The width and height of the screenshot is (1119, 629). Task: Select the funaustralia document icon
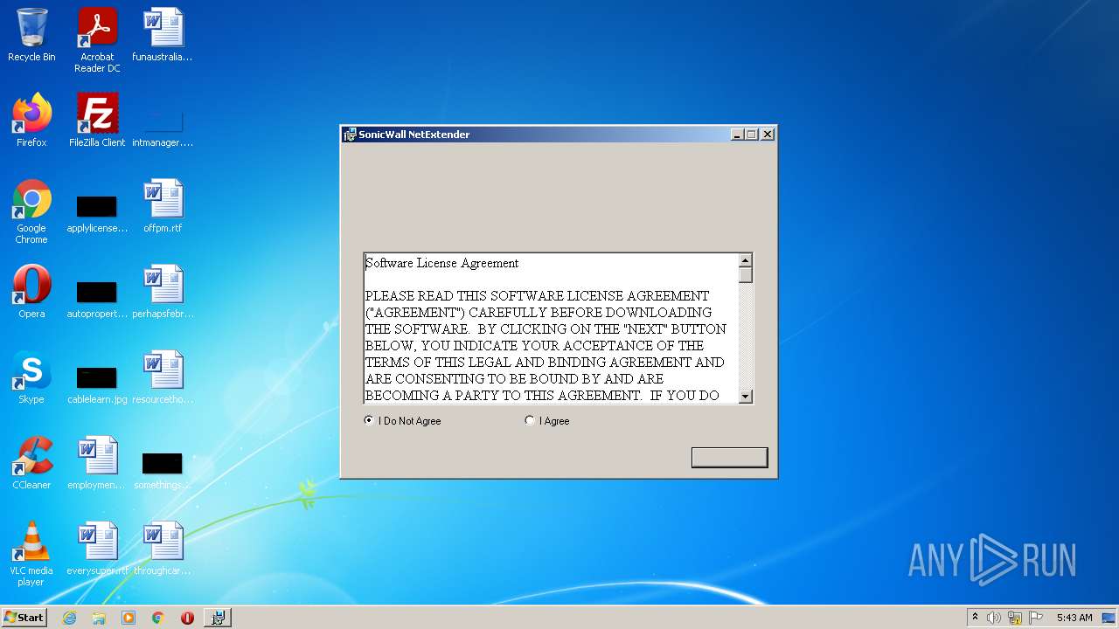click(x=163, y=35)
